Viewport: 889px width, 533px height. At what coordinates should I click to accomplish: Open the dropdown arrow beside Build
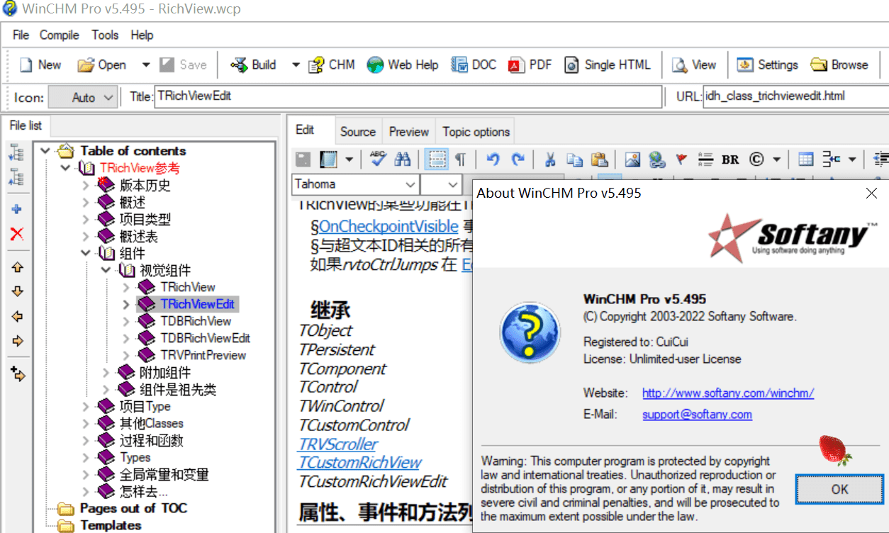296,64
